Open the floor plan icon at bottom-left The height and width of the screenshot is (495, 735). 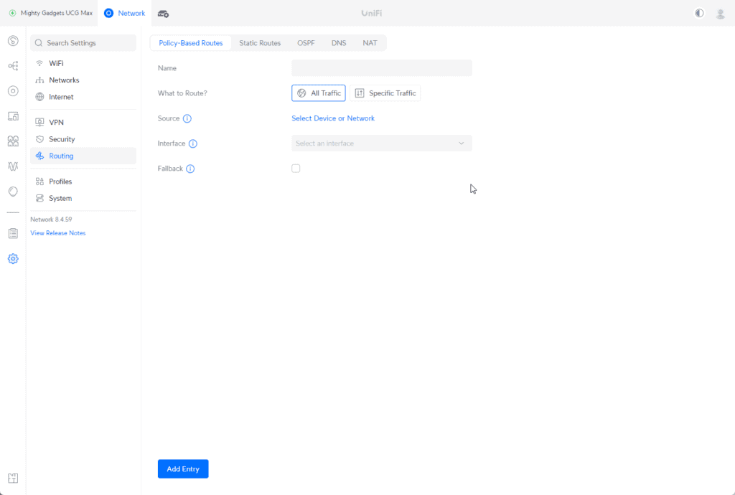[13, 478]
